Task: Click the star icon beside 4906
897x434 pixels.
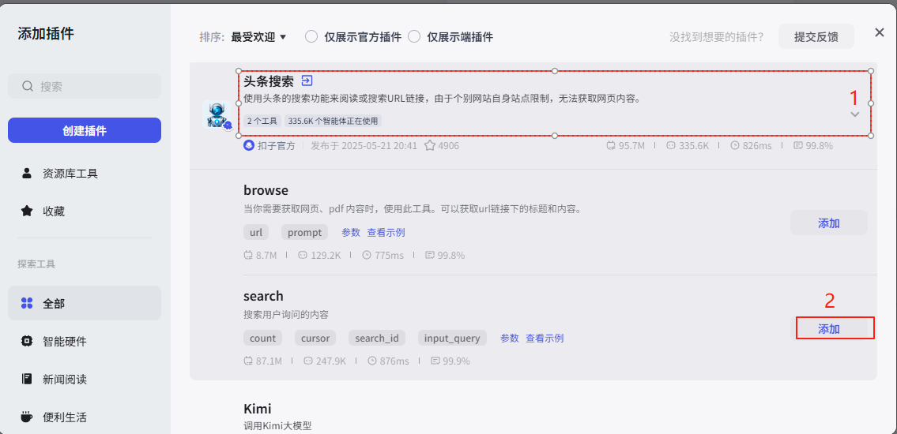Action: pyautogui.click(x=430, y=146)
